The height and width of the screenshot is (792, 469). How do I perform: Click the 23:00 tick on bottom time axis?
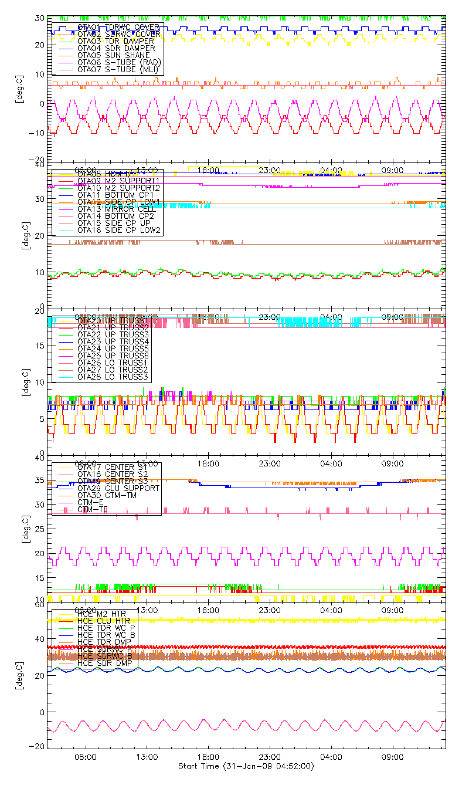click(270, 757)
